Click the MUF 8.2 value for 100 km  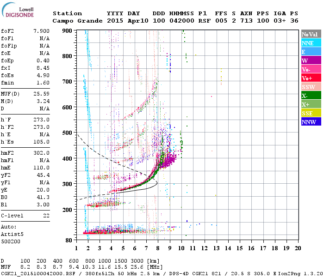[x=25, y=267]
